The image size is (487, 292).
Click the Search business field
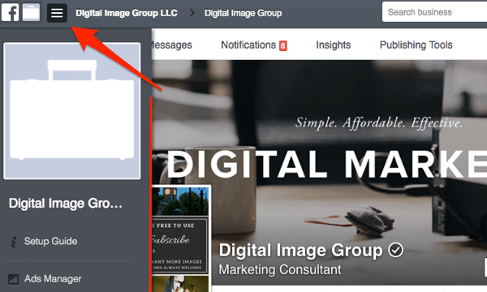[x=434, y=12]
